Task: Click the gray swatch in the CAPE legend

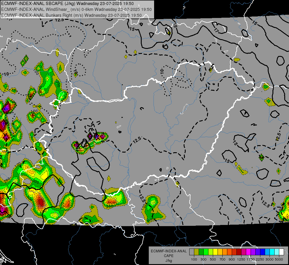Action: [192, 252]
